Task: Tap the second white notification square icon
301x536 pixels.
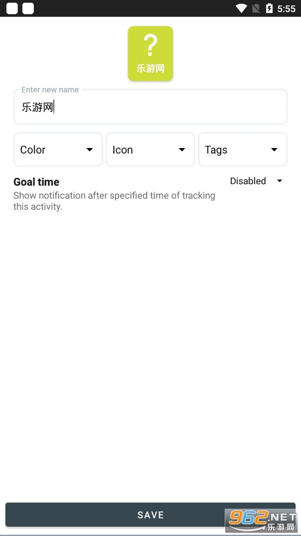Action: click(28, 9)
